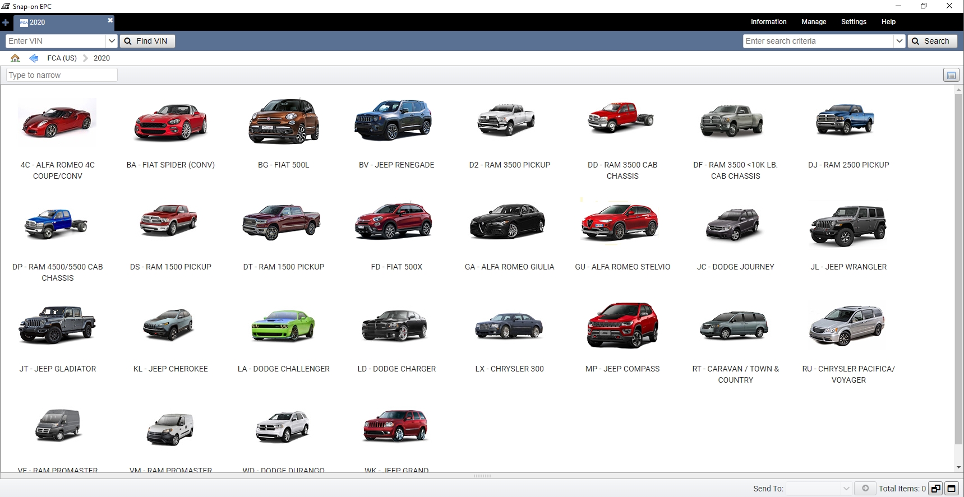
Task: Click the home icon in breadcrumb bar
Action: [15, 58]
